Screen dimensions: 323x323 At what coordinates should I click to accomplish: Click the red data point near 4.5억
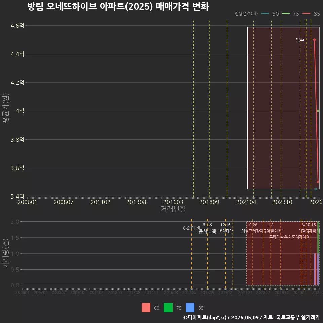tap(314, 40)
